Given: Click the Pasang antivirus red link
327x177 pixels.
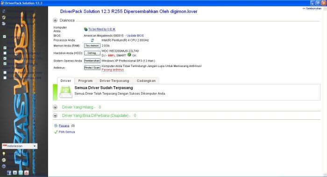Looking at the screenshot, I should [x=113, y=70].
